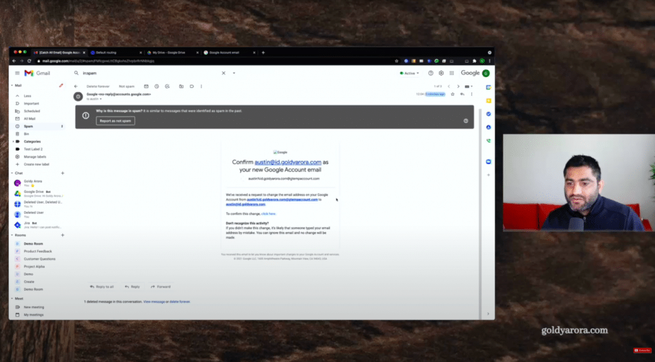
Task: Star this email message
Action: [x=452, y=94]
